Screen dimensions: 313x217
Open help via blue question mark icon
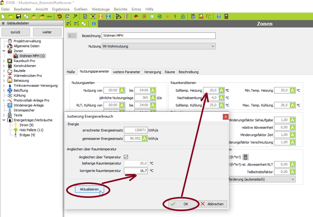pyautogui.click(x=219, y=17)
